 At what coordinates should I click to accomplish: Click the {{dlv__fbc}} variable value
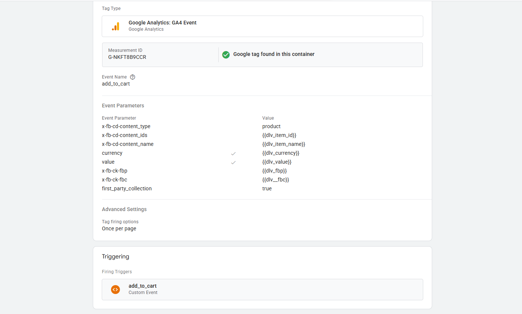point(275,180)
